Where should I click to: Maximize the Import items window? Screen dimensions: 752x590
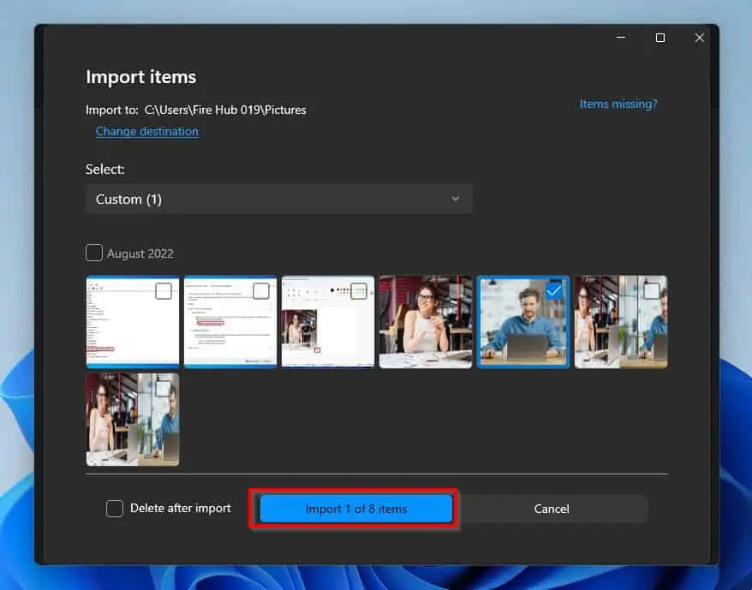click(x=660, y=38)
